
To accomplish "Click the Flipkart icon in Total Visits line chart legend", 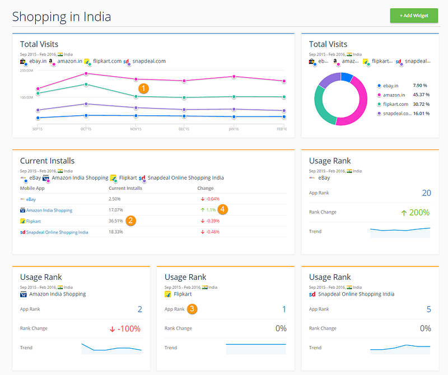I will coord(87,62).
